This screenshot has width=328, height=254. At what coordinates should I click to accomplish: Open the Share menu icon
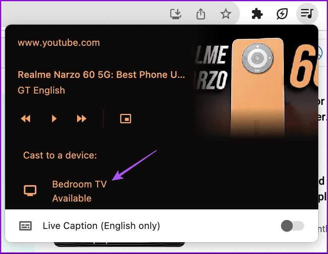pos(201,14)
